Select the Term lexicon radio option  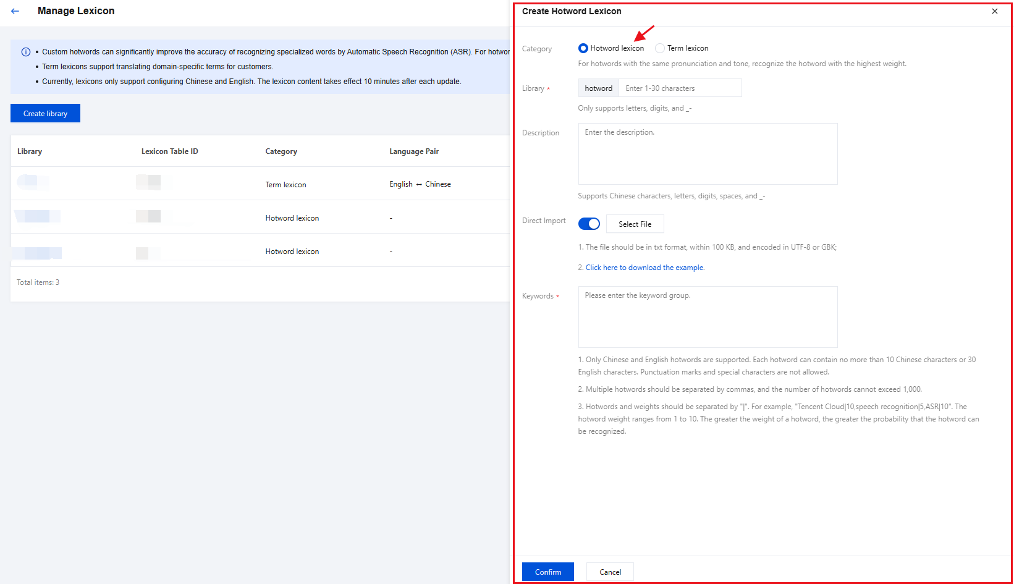pos(660,48)
